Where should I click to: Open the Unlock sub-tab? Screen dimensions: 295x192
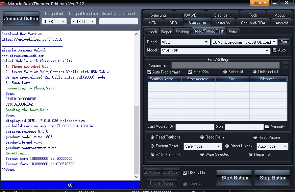[x=151, y=32]
